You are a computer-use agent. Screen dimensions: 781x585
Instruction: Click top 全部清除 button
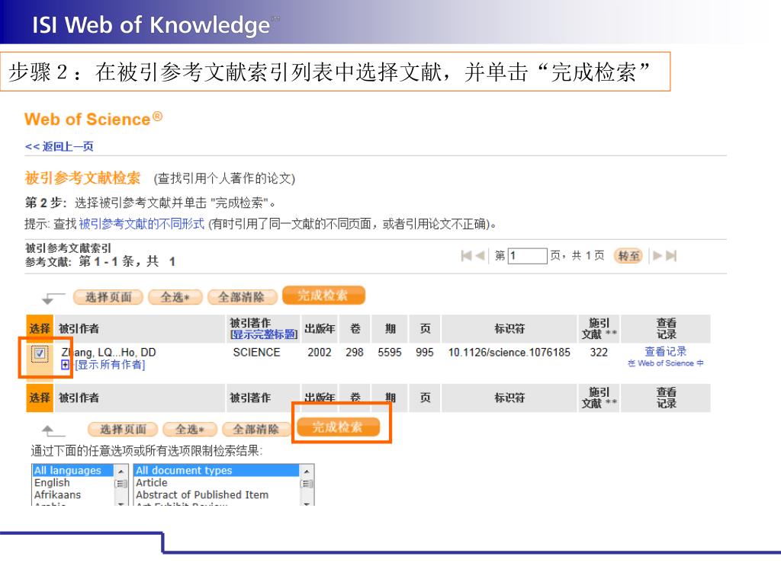pos(242,297)
